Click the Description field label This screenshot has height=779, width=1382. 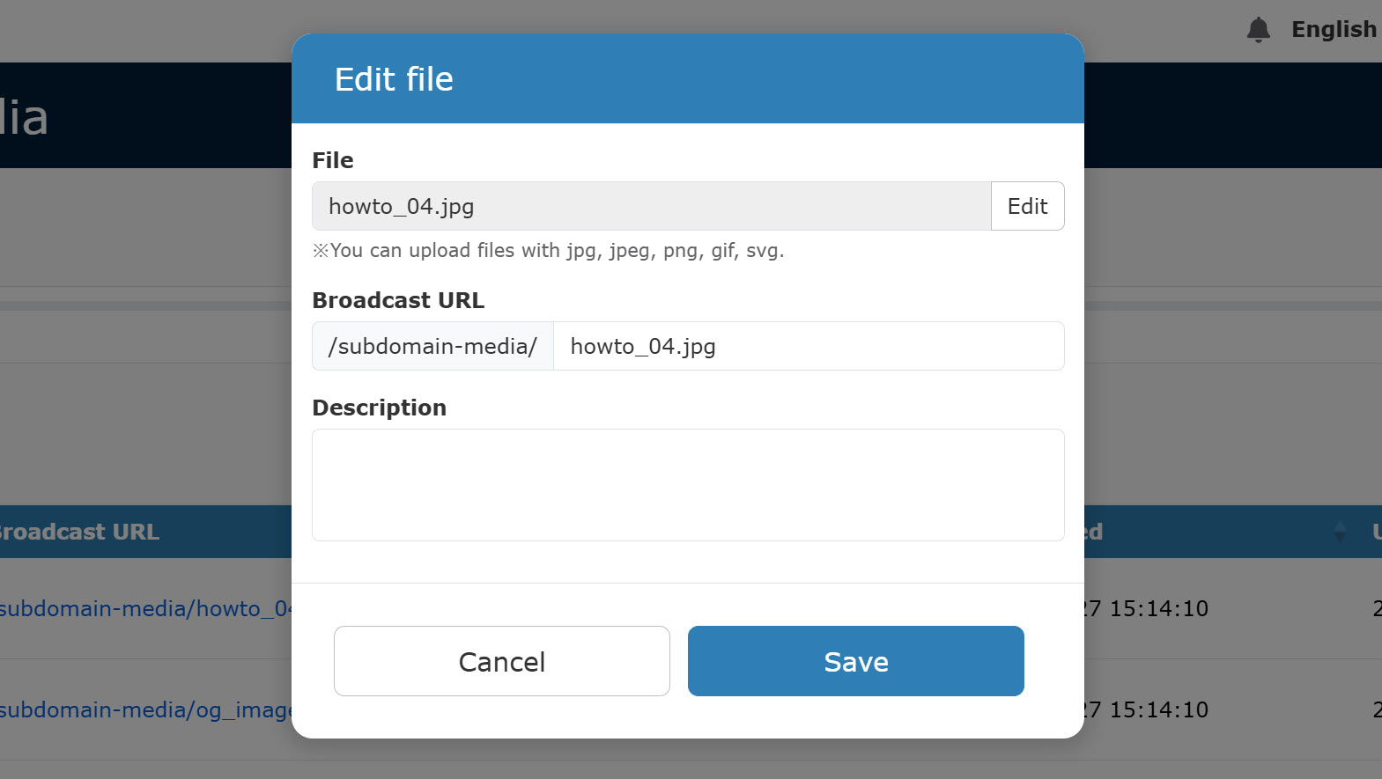click(x=379, y=408)
